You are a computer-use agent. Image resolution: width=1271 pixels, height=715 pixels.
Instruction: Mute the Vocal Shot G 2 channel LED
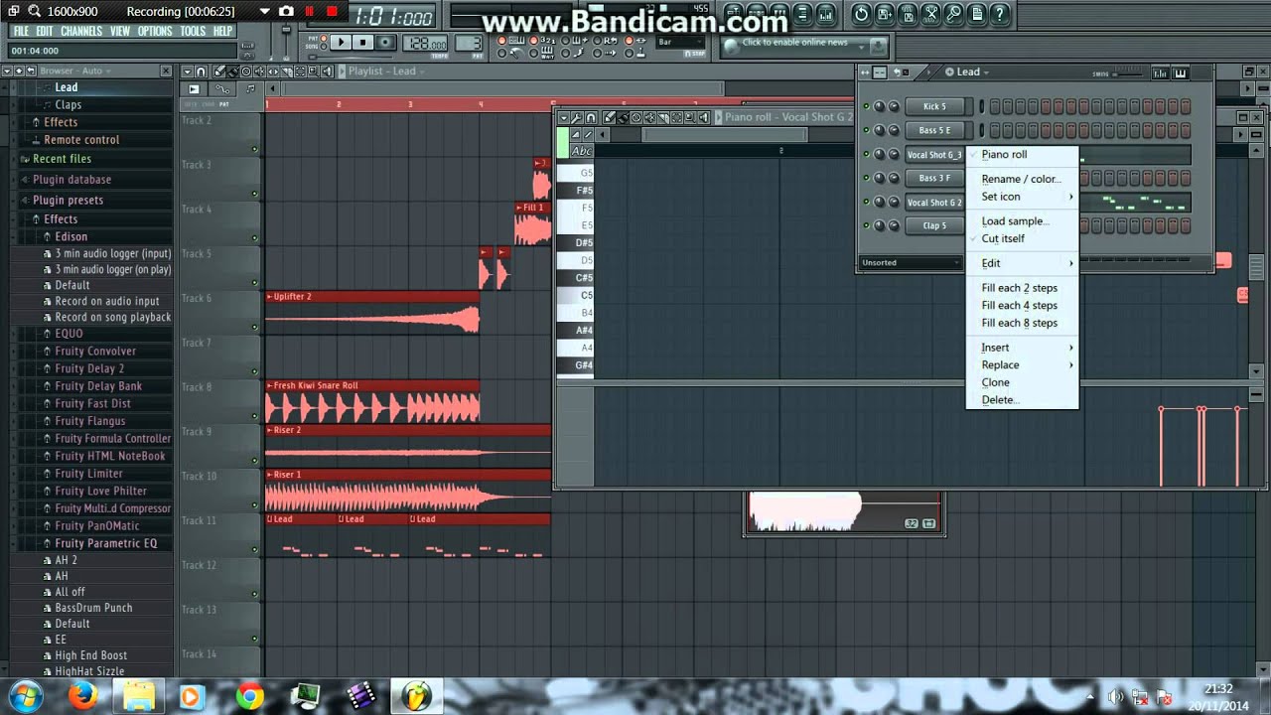(x=866, y=202)
